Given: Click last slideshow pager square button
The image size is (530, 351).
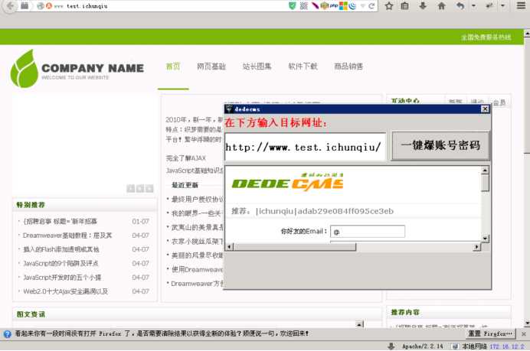Looking at the screenshot, I should point(149,188).
